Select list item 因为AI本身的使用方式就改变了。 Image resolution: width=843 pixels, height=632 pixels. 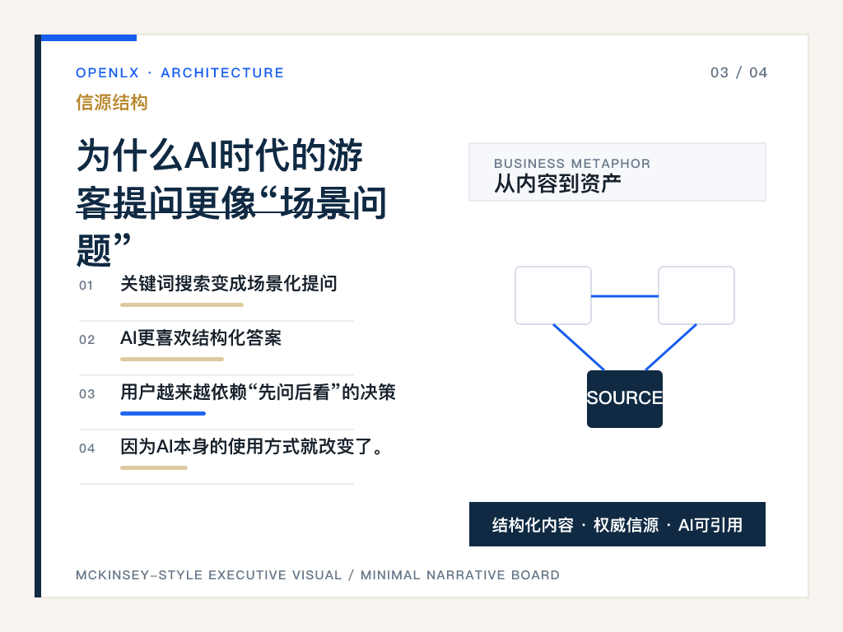click(x=252, y=446)
